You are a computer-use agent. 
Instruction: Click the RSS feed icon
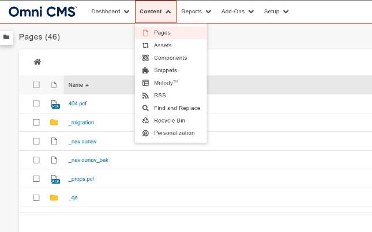point(145,96)
